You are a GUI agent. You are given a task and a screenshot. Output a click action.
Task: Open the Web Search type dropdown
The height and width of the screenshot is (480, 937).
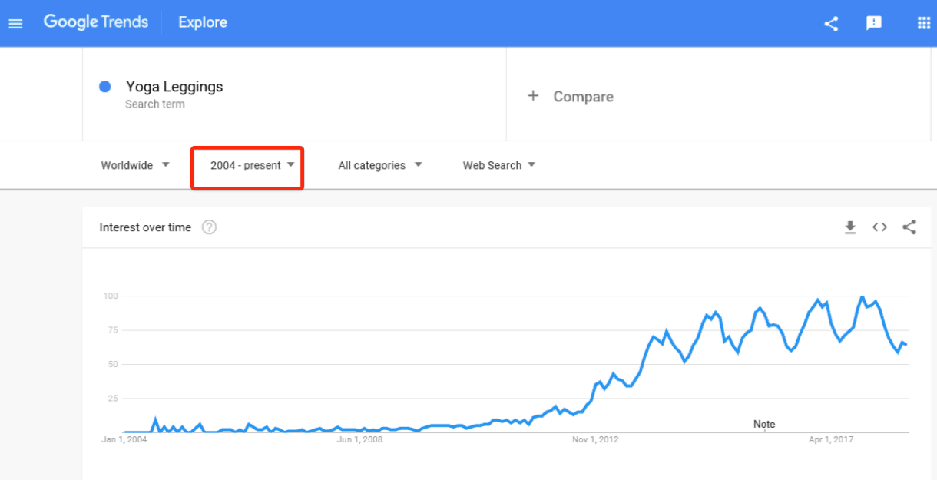pyautogui.click(x=499, y=165)
